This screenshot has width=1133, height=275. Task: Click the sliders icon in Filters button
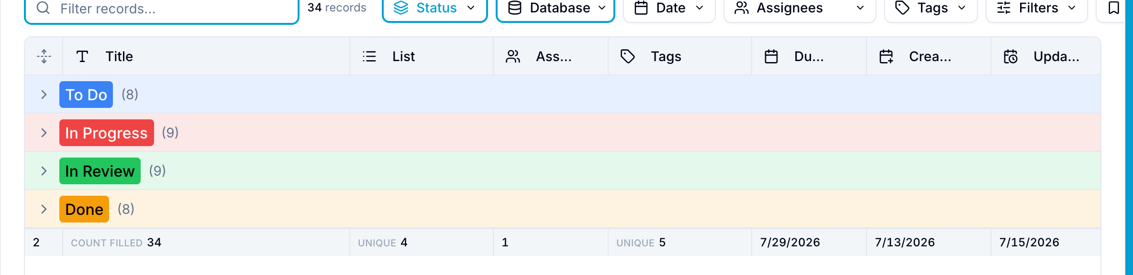[1004, 8]
